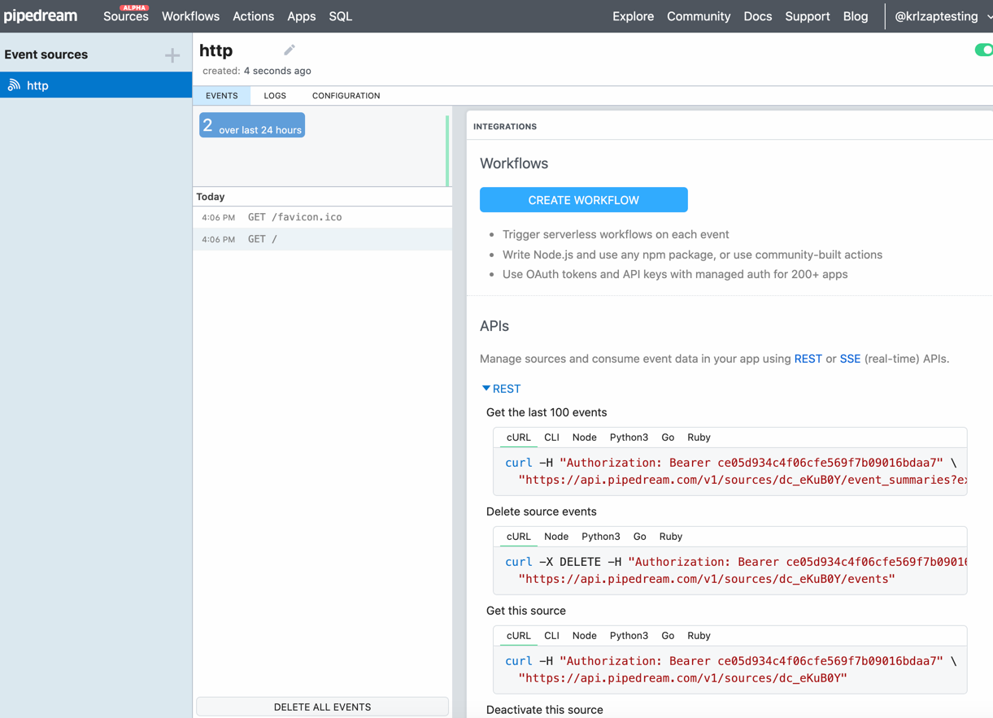Select Python3 tab under Get the last 100 events
The image size is (993, 718).
coord(629,437)
